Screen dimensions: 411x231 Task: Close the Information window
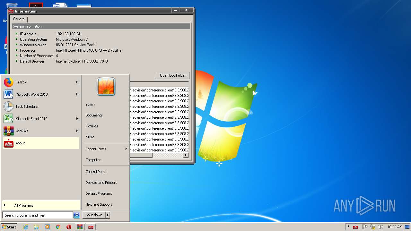tap(186, 10)
